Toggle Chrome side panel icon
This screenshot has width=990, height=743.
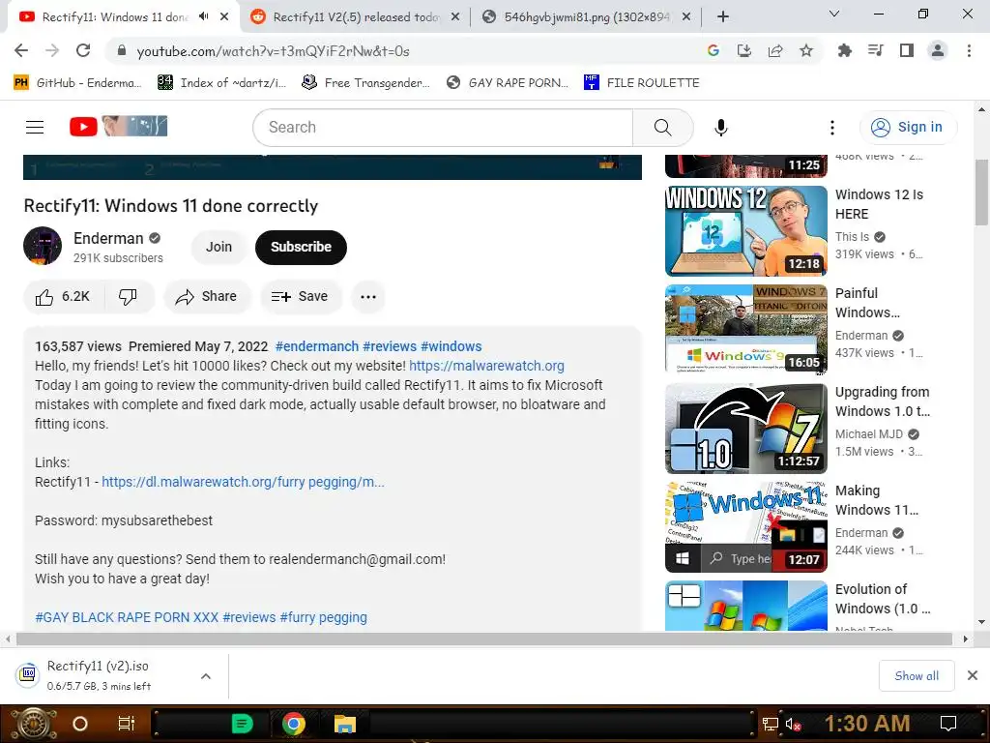[906, 50]
